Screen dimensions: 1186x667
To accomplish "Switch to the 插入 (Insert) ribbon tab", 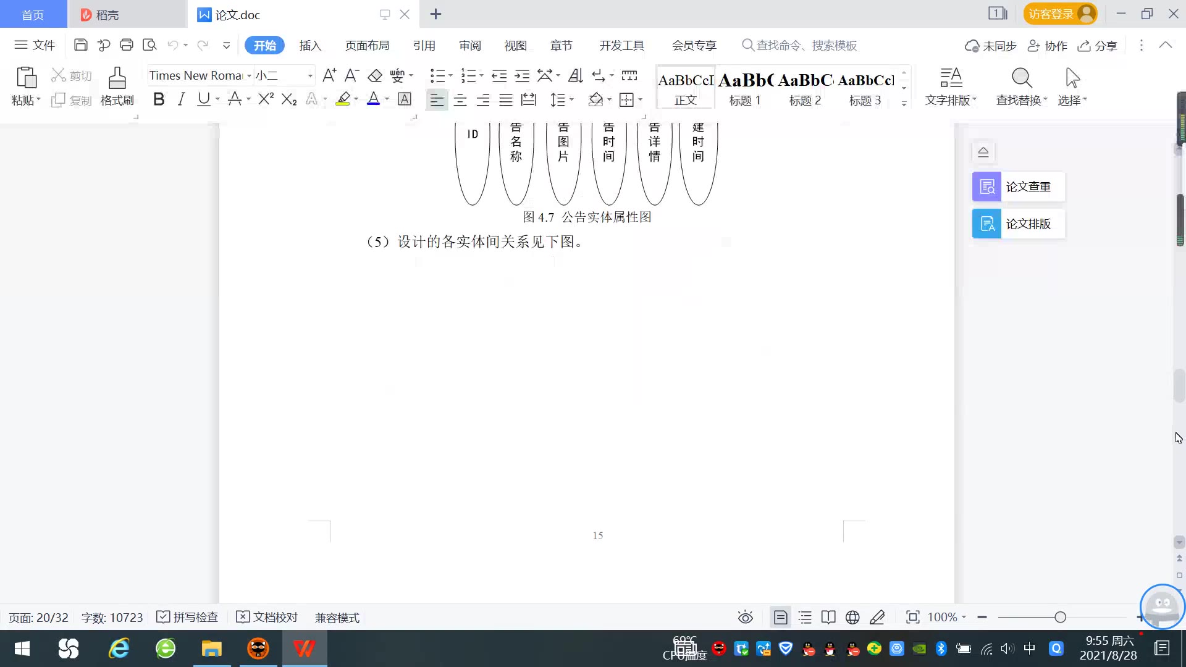I will coord(310,45).
